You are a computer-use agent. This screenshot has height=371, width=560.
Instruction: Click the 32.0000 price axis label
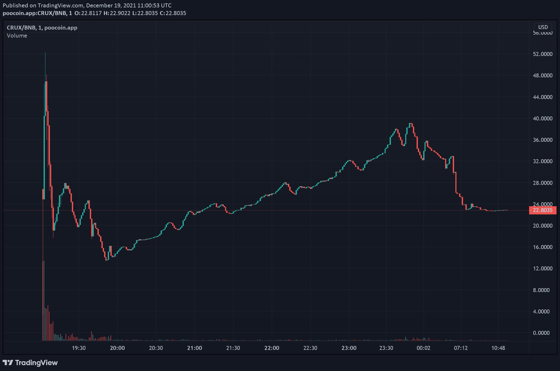tap(543, 161)
